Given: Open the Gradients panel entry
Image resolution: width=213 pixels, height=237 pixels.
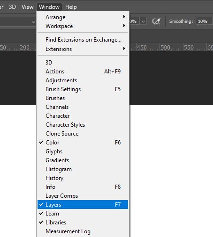Looking at the screenshot, I should click(x=83, y=160).
